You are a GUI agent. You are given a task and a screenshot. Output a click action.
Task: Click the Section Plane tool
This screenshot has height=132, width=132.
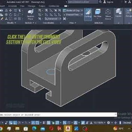coord(30,14)
